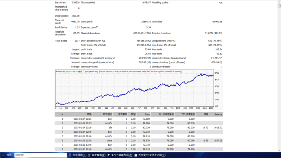Click the scrollbar down arrow
Viewport: 281px width, 158px height.
point(279,150)
